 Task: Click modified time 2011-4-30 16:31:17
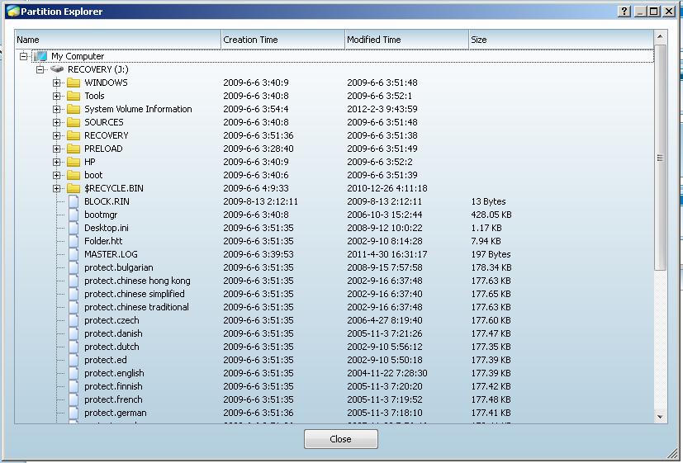pos(387,254)
